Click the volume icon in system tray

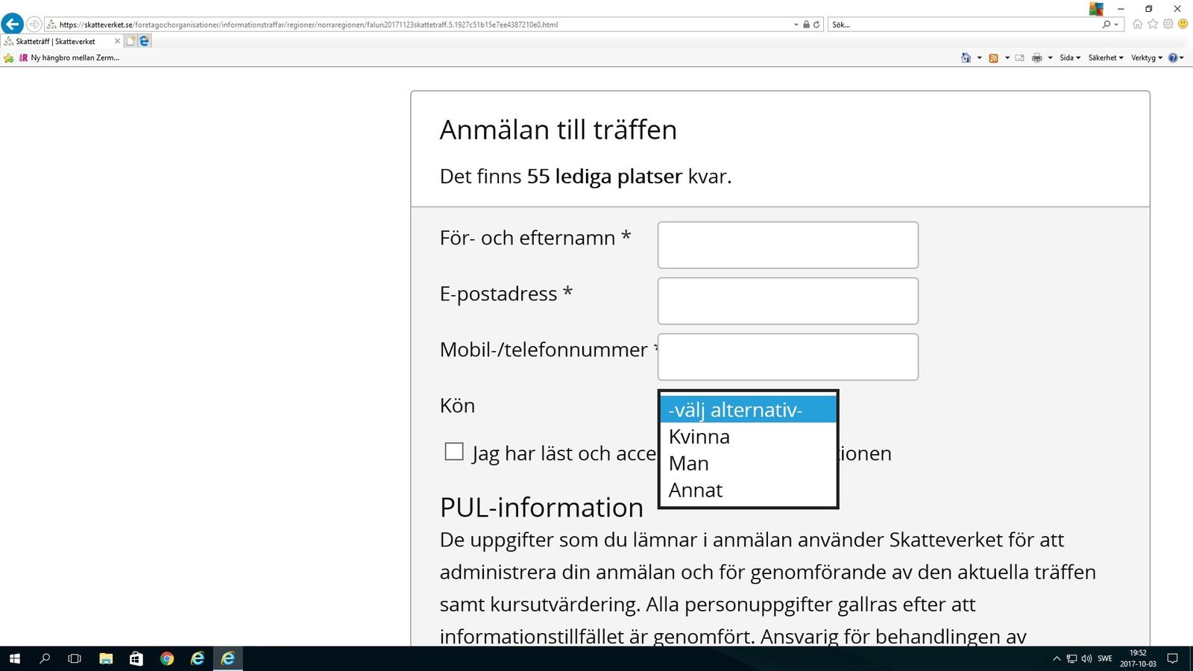(1086, 658)
